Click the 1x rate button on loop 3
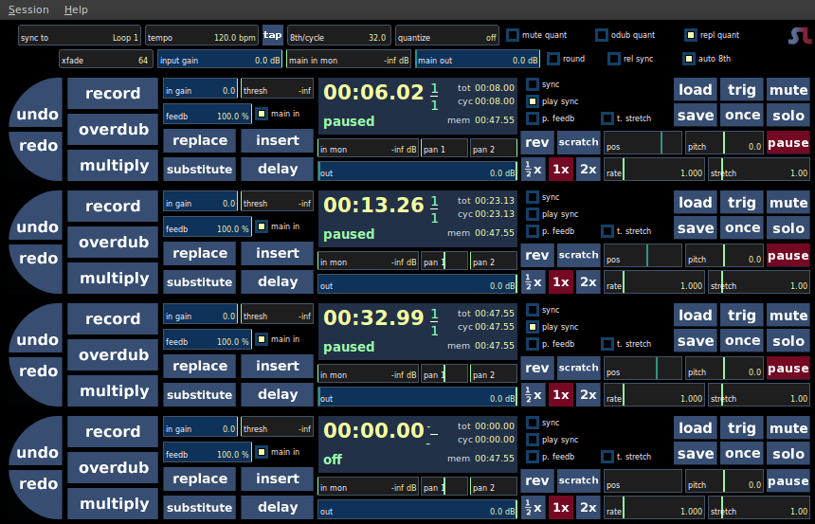This screenshot has height=524, width=815. [x=561, y=395]
